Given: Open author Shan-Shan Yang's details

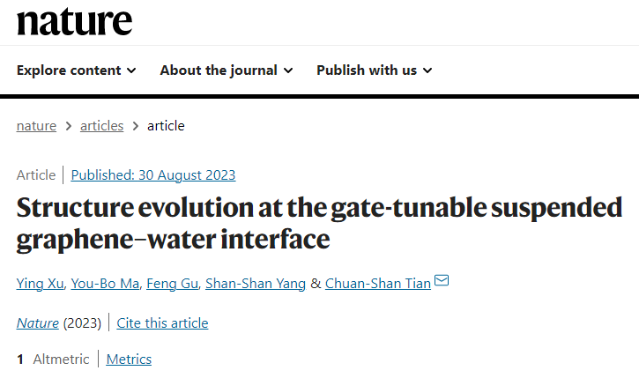Looking at the screenshot, I should 256,284.
